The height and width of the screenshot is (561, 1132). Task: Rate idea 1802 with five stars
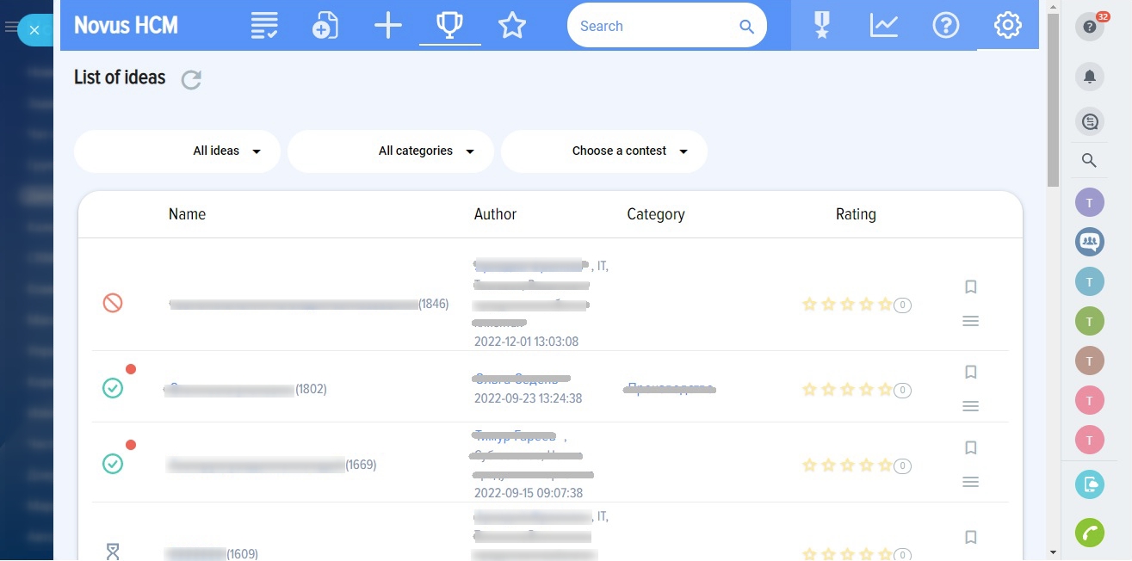pos(884,390)
